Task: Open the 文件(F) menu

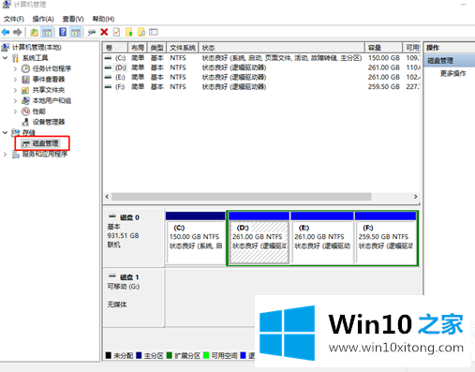Action: 14,19
